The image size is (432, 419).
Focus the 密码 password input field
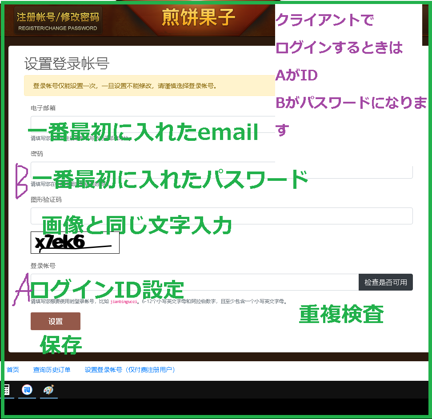pos(221,170)
